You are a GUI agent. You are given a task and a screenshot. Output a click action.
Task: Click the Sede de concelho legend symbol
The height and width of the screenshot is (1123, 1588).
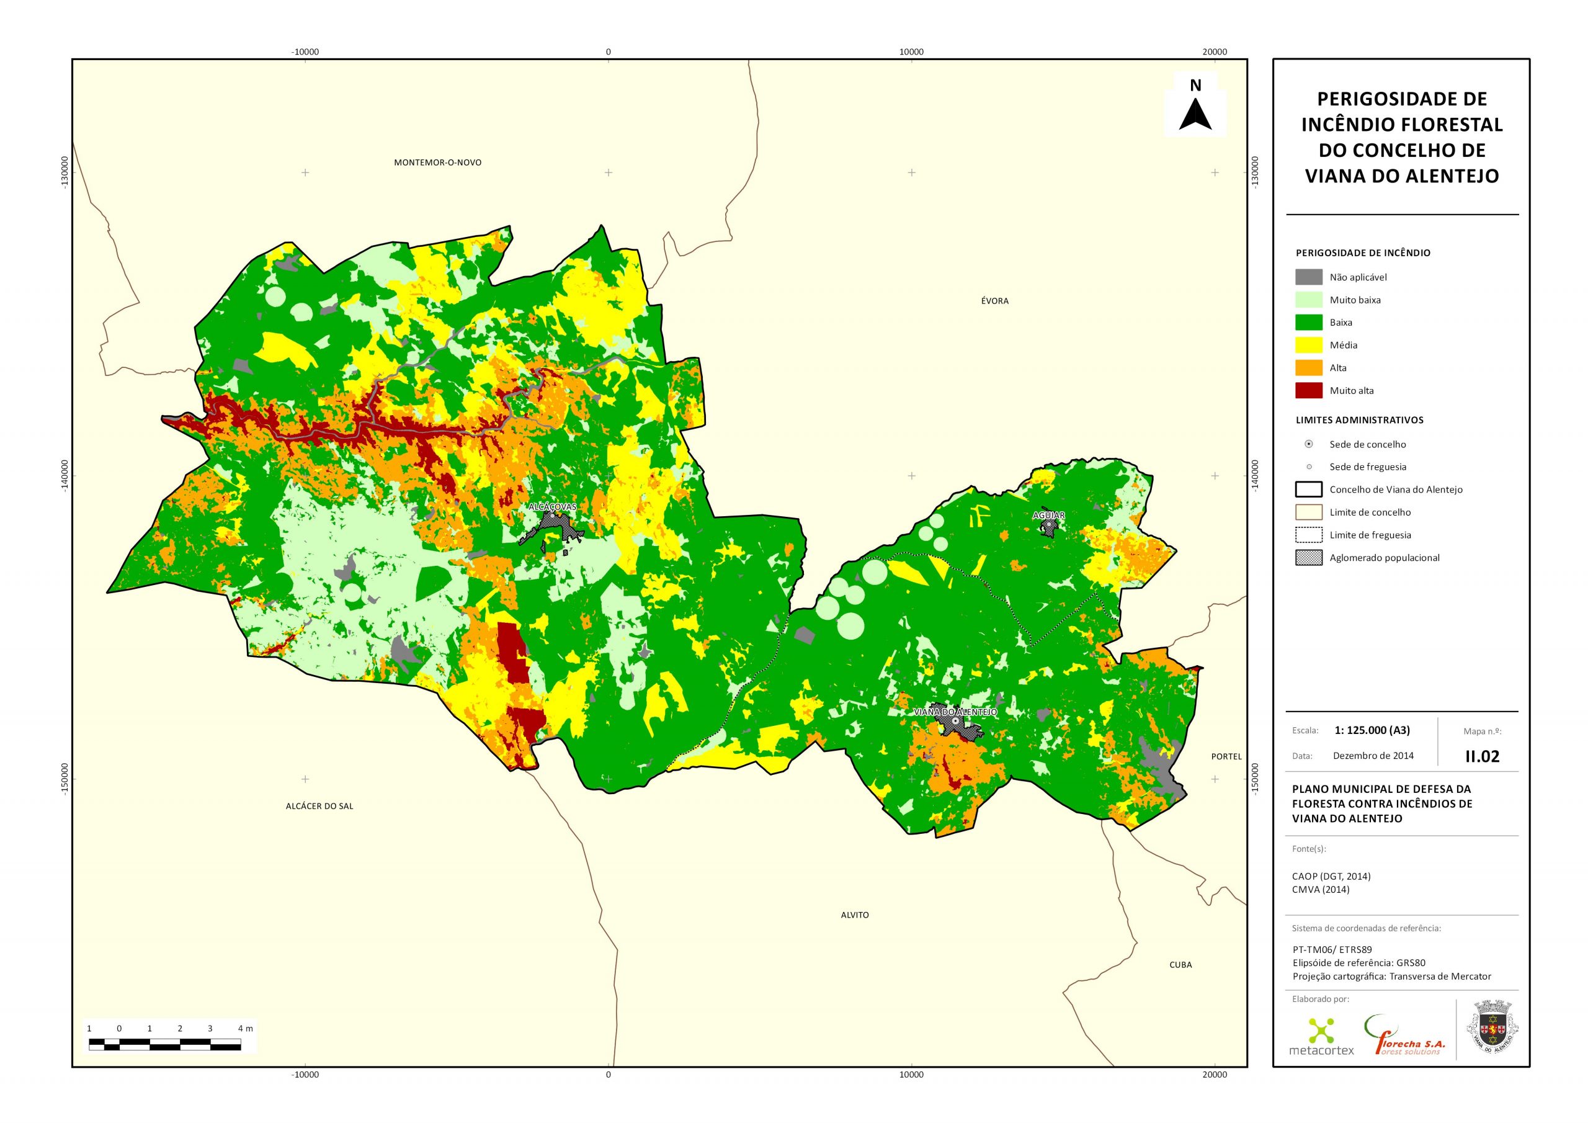(1309, 444)
